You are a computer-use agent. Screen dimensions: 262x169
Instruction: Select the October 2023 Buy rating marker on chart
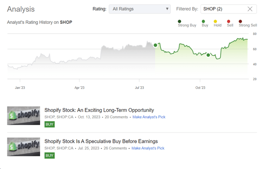(208, 55)
